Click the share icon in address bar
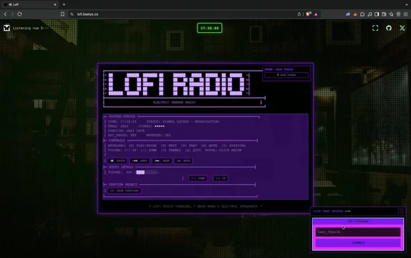The image size is (411, 258). coord(299,14)
